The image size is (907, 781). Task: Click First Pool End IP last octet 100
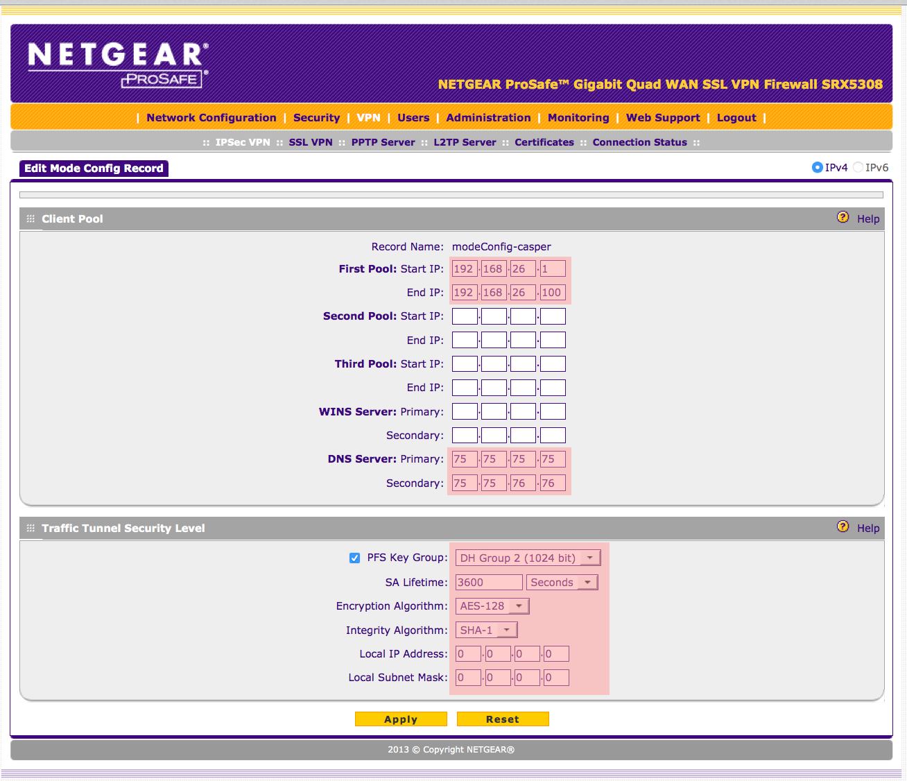point(553,292)
